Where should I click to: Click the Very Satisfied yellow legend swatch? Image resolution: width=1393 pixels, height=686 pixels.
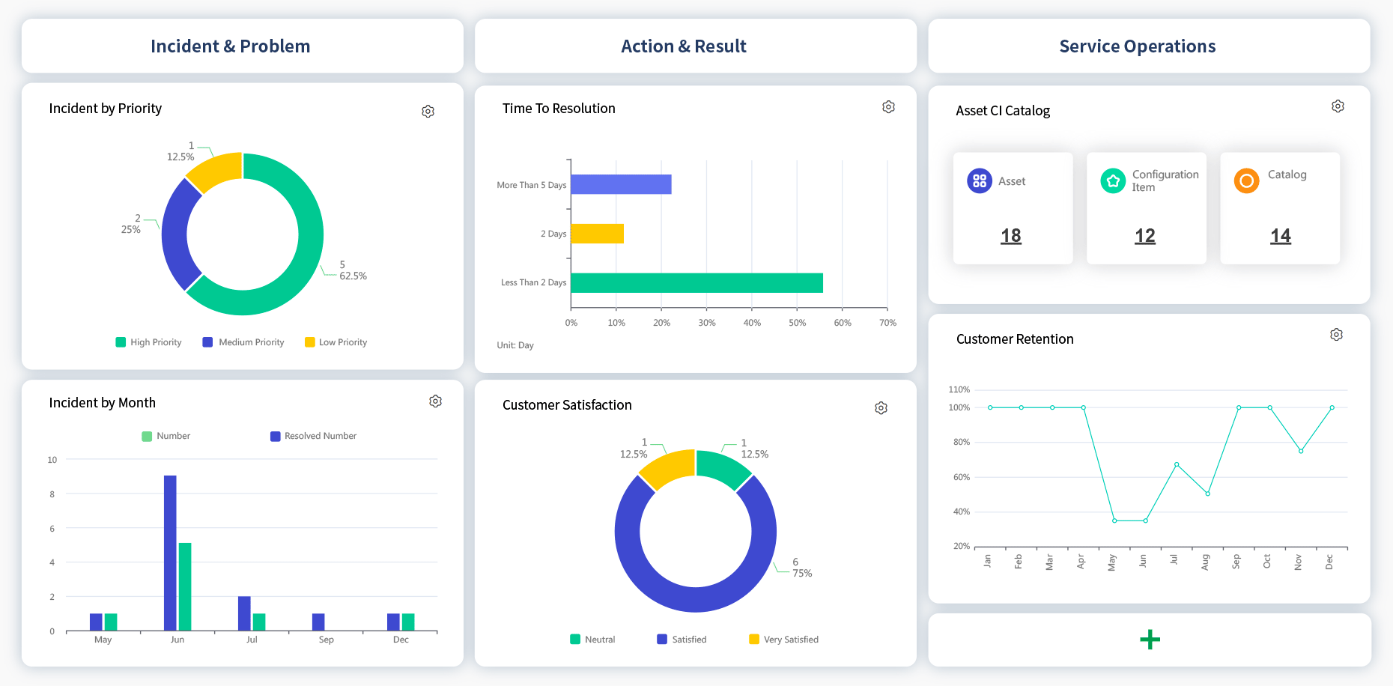point(753,640)
